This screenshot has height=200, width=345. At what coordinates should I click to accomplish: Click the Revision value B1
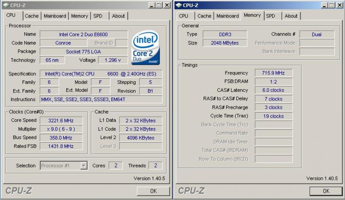click(150, 91)
